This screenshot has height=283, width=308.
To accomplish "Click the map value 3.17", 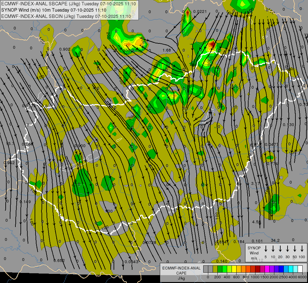I will [255, 184].
